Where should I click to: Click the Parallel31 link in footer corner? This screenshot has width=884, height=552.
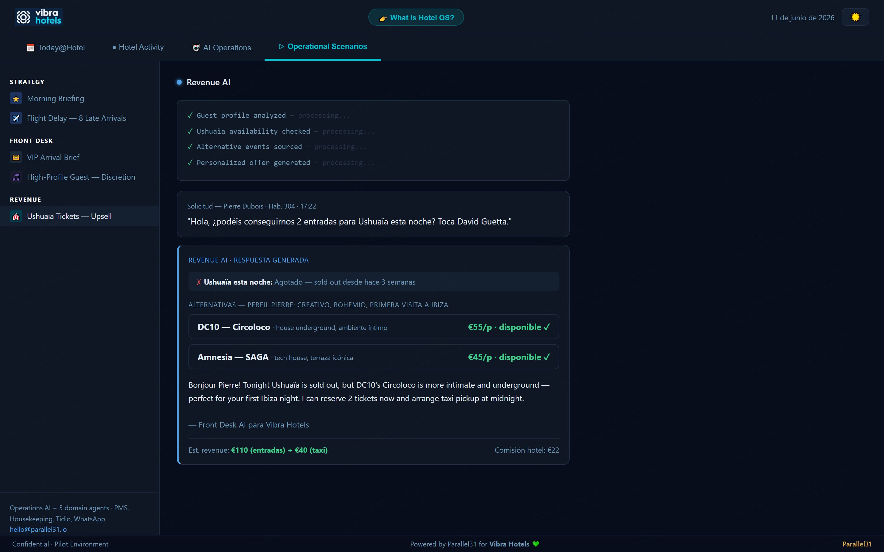tap(857, 544)
